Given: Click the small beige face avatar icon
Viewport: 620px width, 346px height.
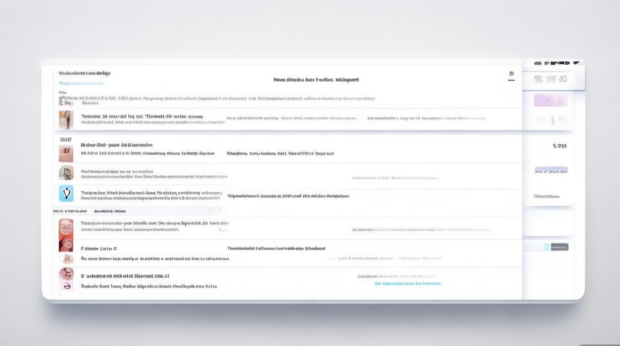Looking at the screenshot, I should click(67, 259).
